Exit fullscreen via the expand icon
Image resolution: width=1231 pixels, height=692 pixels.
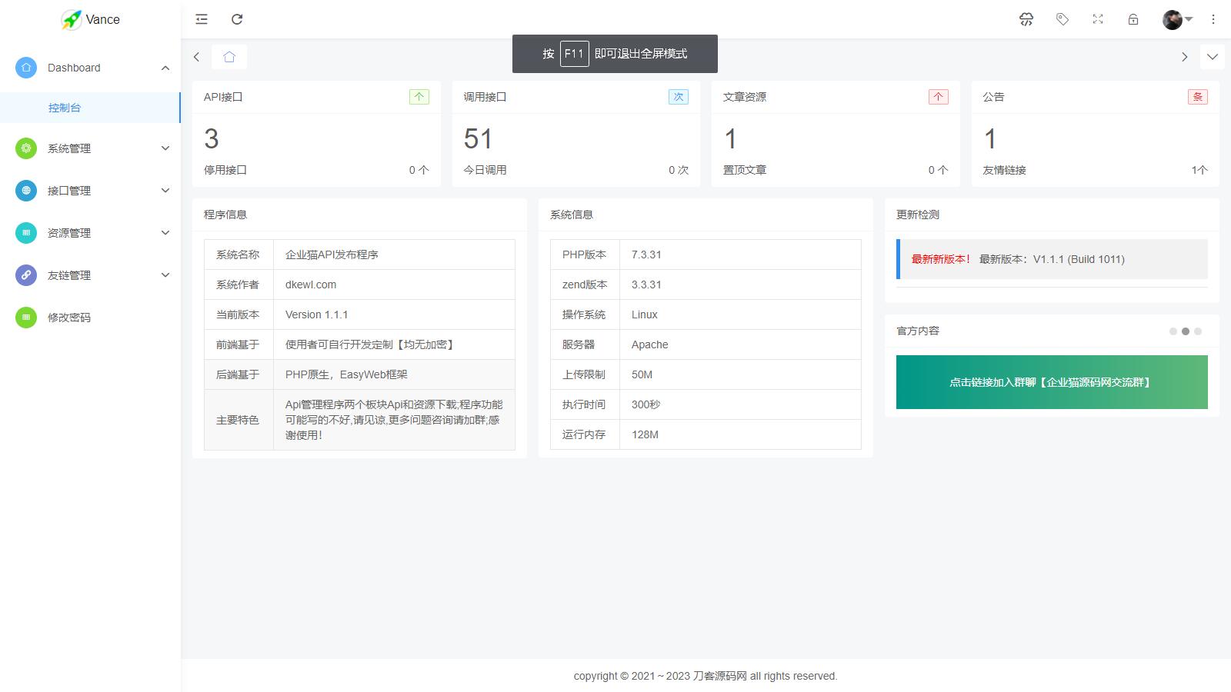[1097, 19]
